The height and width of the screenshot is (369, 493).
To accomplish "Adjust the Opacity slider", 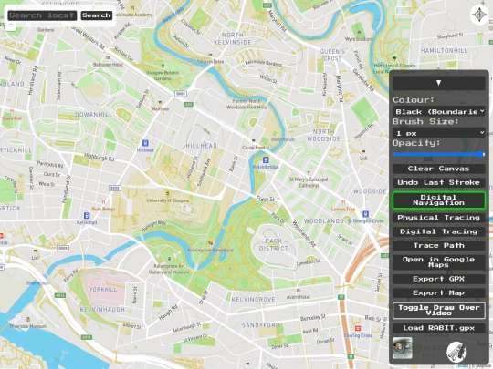I will [x=438, y=154].
